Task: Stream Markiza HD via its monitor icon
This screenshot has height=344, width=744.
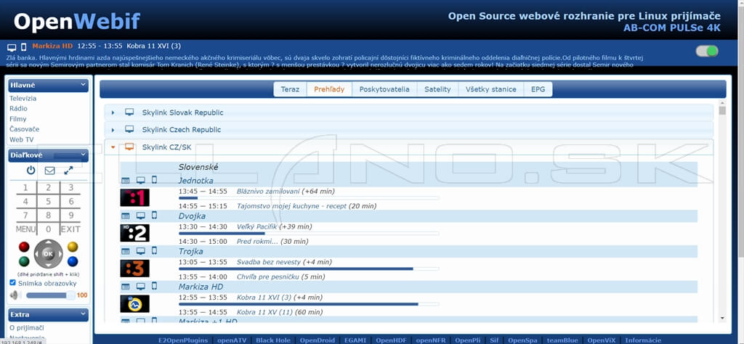Action: pos(140,287)
